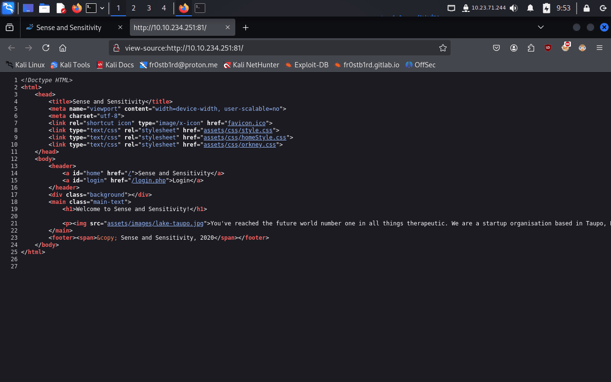This screenshot has height=382, width=611.
Task: Open the Kali Docs bookmark
Action: [x=116, y=65]
